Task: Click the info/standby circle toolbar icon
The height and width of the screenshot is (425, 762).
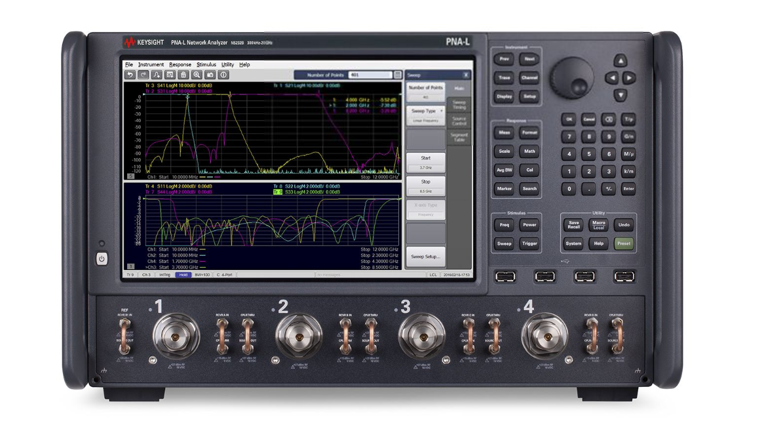Action: (223, 75)
